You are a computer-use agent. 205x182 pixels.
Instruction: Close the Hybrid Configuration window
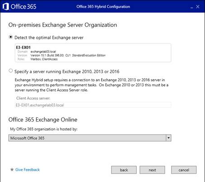[x=198, y=7]
